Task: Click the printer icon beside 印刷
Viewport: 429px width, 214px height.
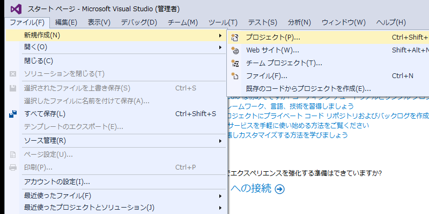Action: (13, 167)
